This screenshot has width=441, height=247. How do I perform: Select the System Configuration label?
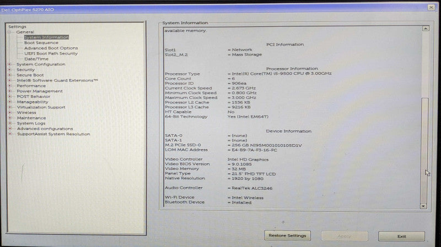(41, 64)
